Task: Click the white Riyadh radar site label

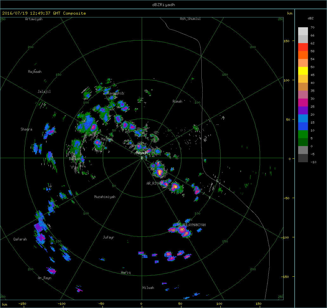Action: (142, 153)
